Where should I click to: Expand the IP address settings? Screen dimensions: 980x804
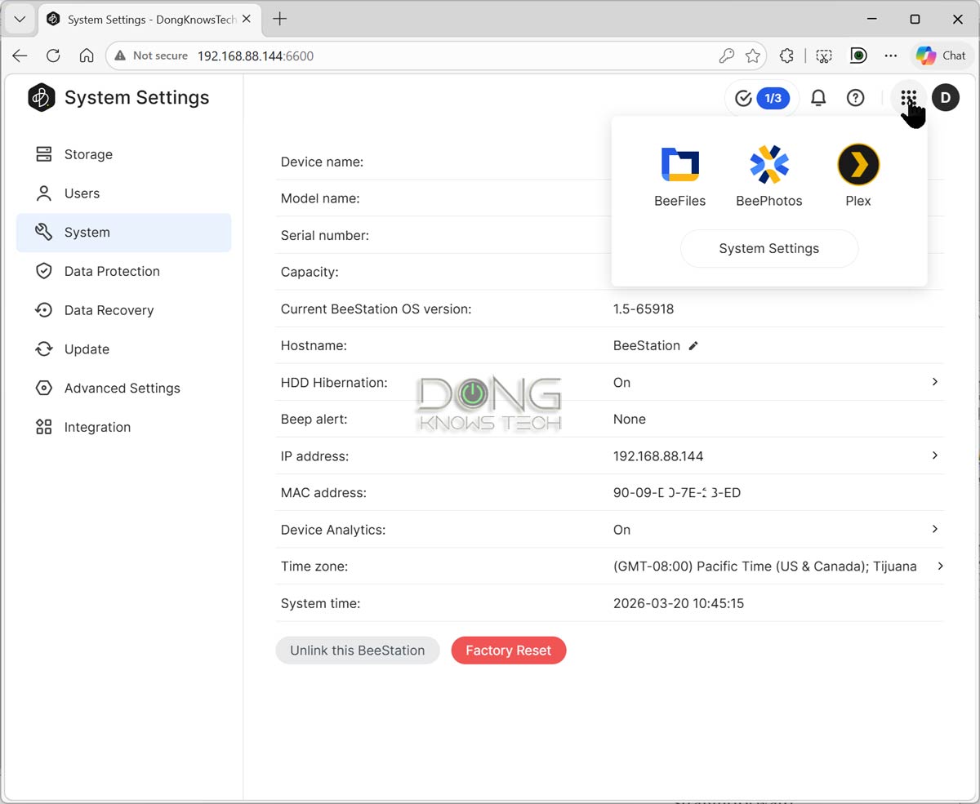click(x=935, y=455)
